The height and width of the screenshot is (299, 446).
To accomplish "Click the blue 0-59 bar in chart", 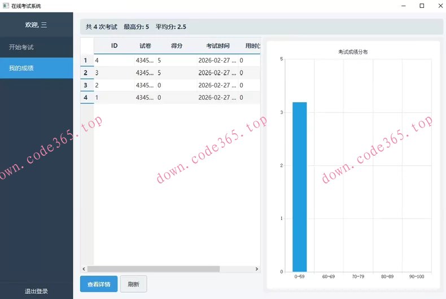I will point(300,187).
